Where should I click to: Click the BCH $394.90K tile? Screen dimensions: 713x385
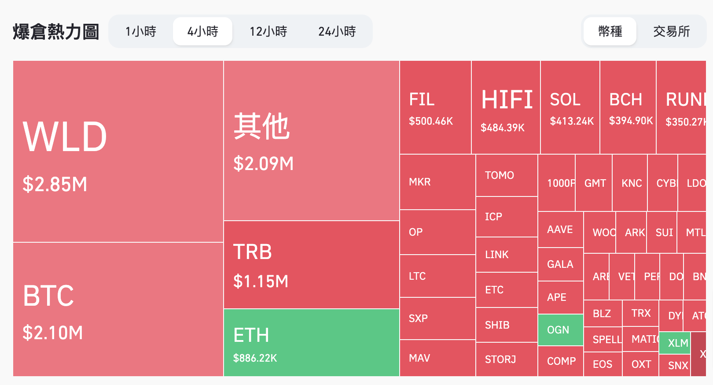[628, 107]
